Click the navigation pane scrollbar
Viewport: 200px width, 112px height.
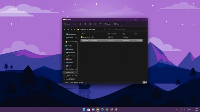78,58
